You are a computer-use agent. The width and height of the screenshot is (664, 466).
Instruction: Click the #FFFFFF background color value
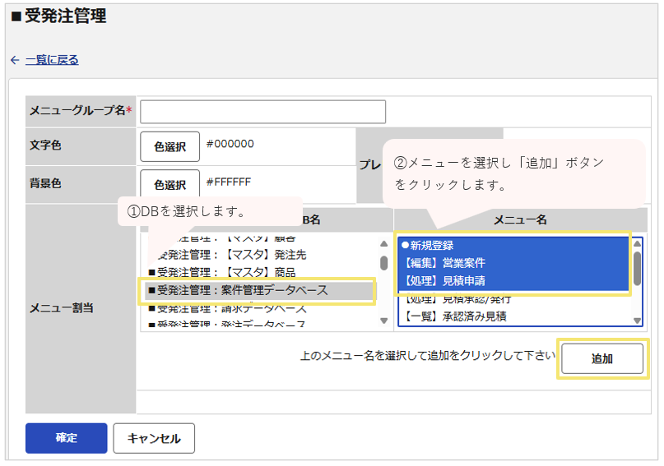click(228, 182)
